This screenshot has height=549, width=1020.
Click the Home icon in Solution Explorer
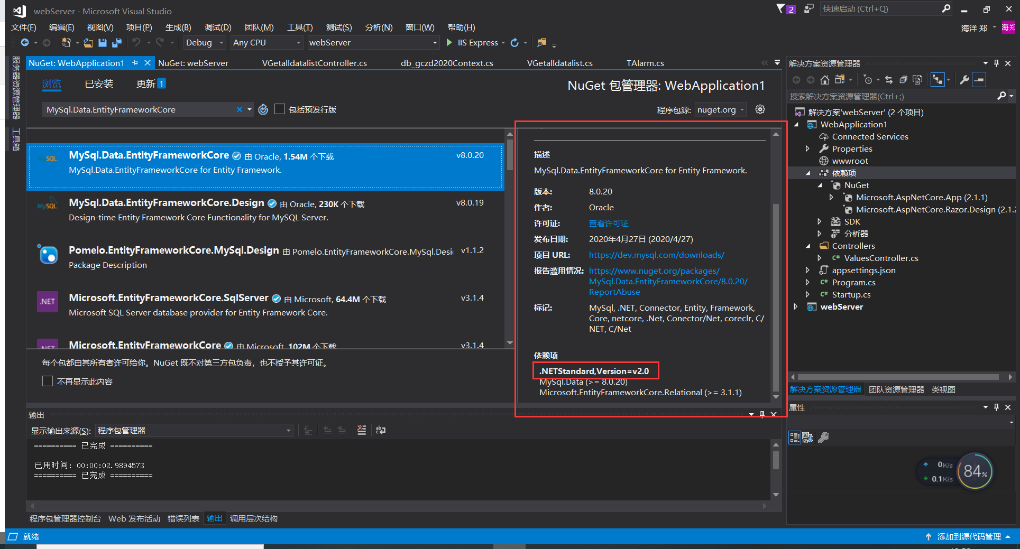825,80
